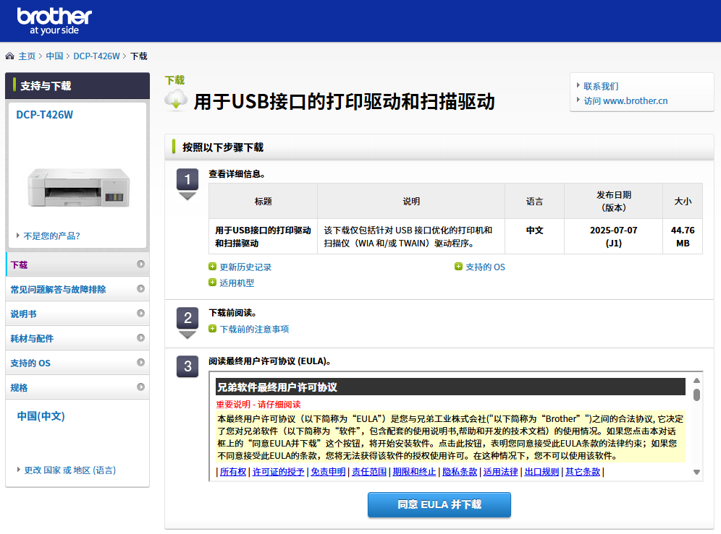This screenshot has height=534, width=721.
Task: Expand 更新历史记录 section
Action: pos(245,267)
